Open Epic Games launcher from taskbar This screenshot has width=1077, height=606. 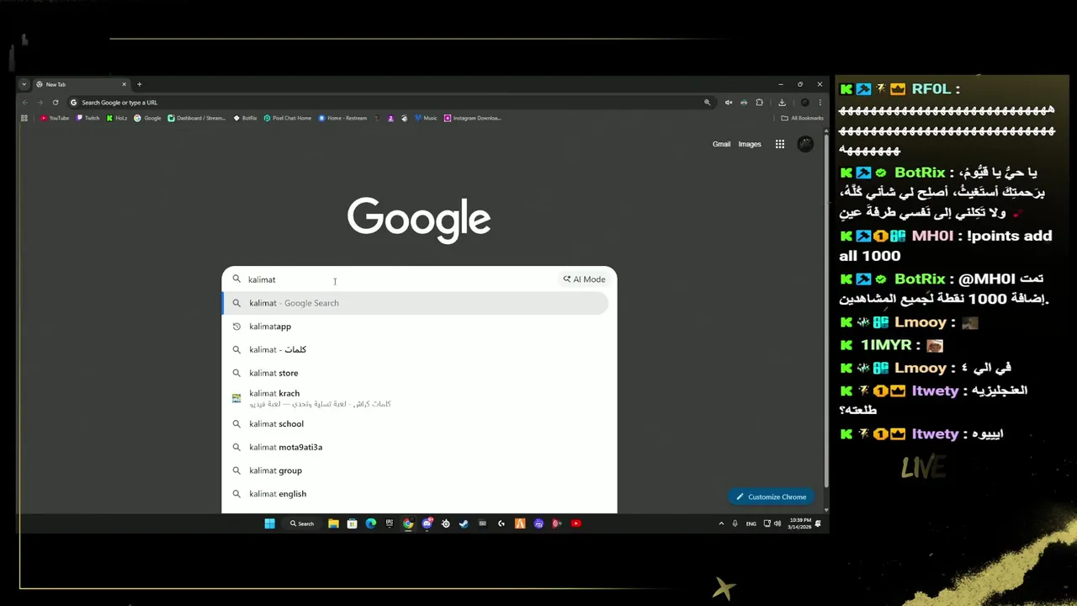pos(389,524)
